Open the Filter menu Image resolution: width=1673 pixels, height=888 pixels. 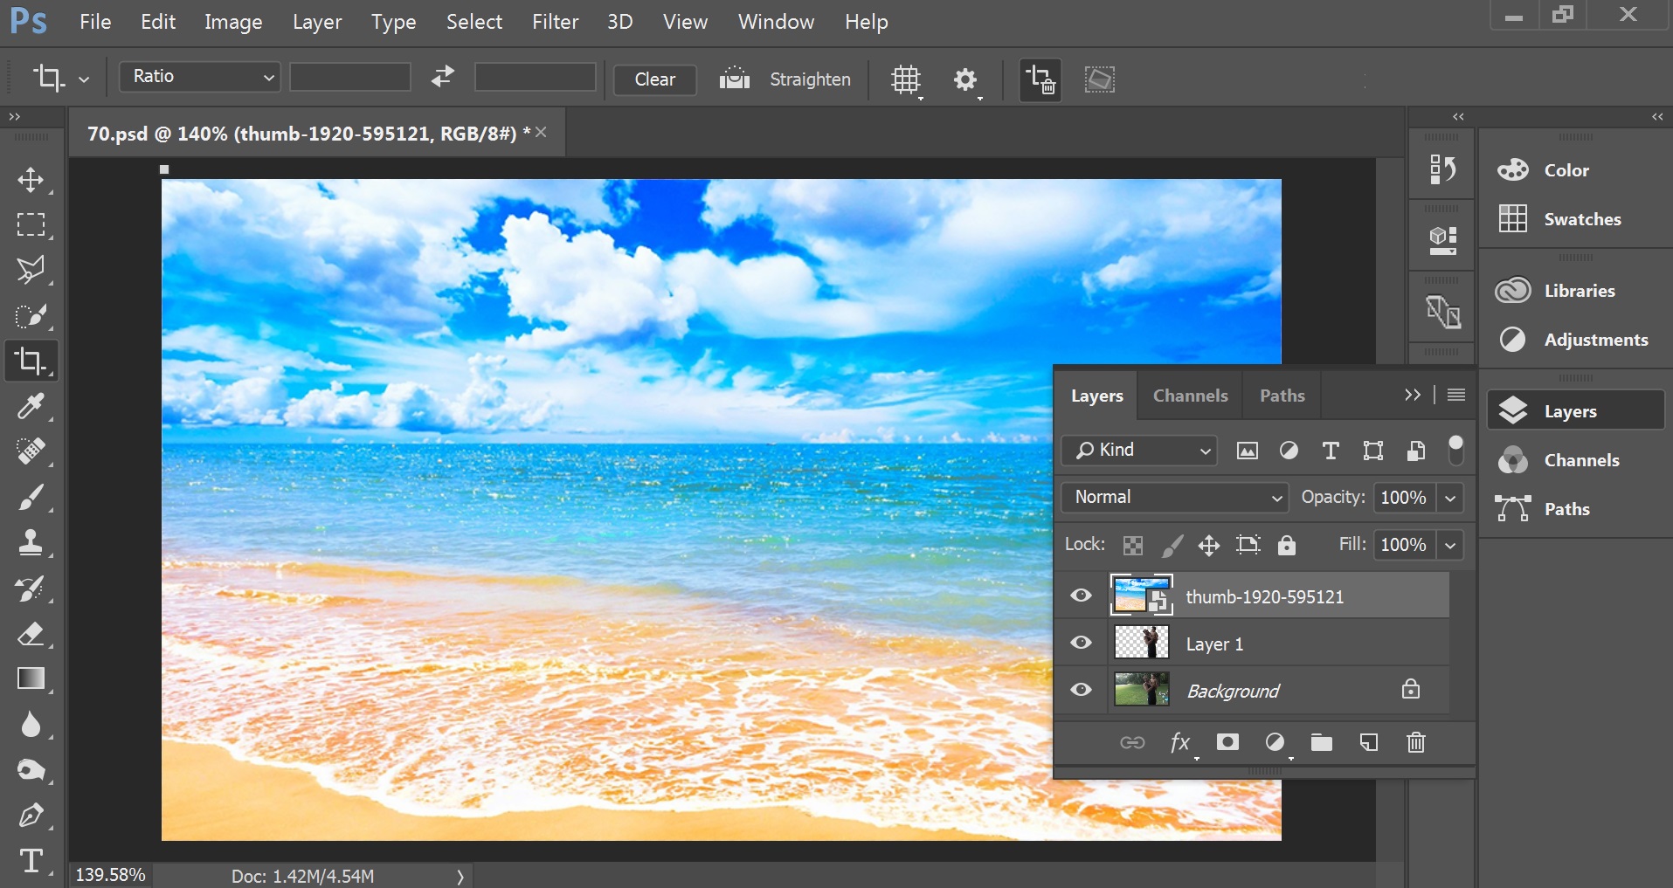coord(555,22)
